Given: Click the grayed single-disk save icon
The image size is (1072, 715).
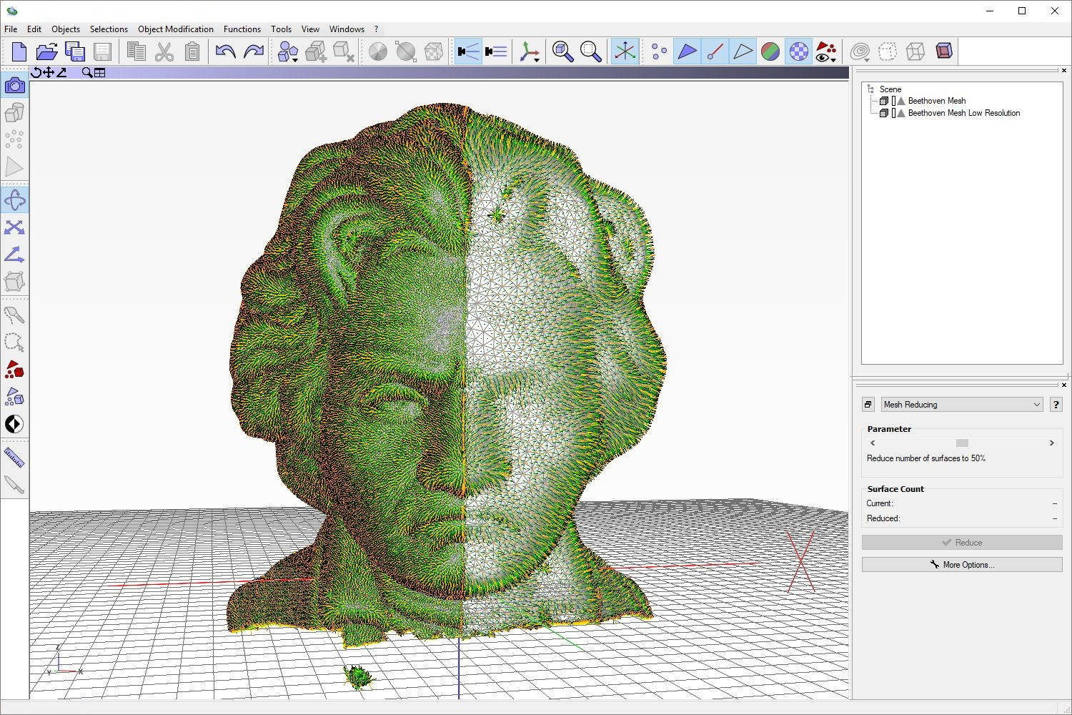Looking at the screenshot, I should [102, 51].
